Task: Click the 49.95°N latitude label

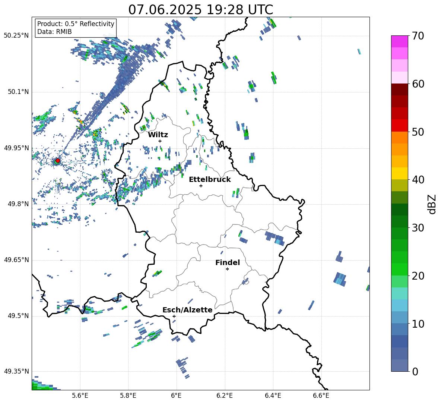Action: click(x=16, y=148)
